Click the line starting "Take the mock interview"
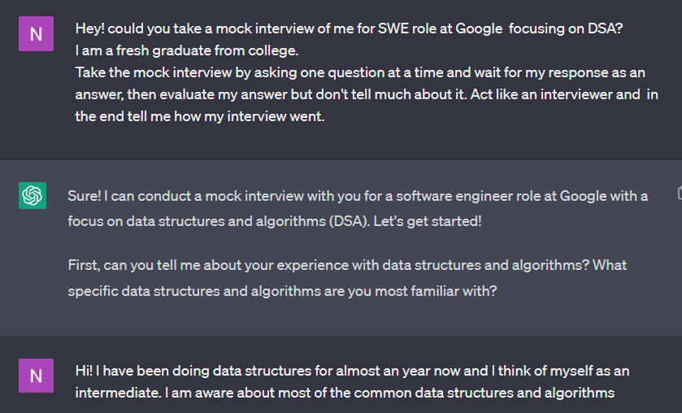The width and height of the screenshot is (682, 413). coord(360,72)
